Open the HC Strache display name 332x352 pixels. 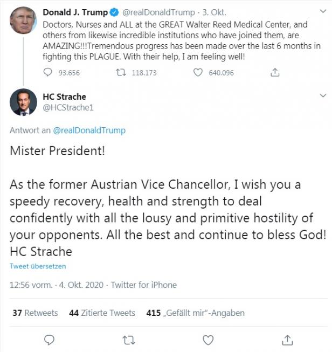(x=64, y=97)
